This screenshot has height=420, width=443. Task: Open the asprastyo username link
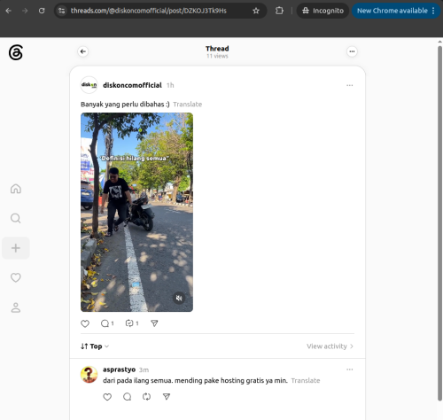pos(119,369)
